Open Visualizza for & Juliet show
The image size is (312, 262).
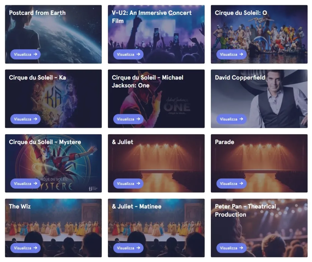point(128,183)
